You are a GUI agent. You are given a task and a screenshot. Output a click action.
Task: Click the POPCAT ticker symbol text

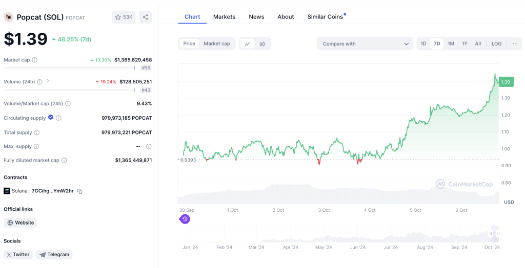coord(75,18)
